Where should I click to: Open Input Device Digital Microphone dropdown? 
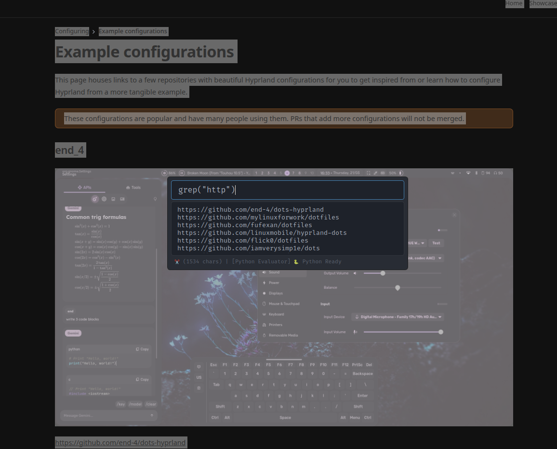coord(398,317)
